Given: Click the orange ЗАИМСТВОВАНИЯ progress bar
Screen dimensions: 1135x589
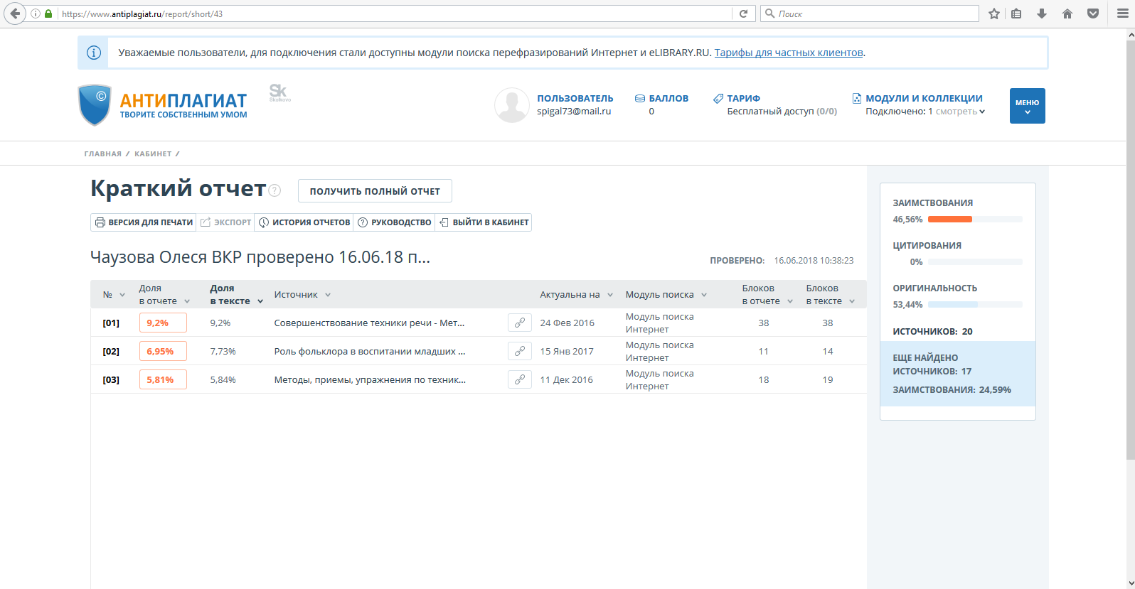Looking at the screenshot, I should pos(949,220).
